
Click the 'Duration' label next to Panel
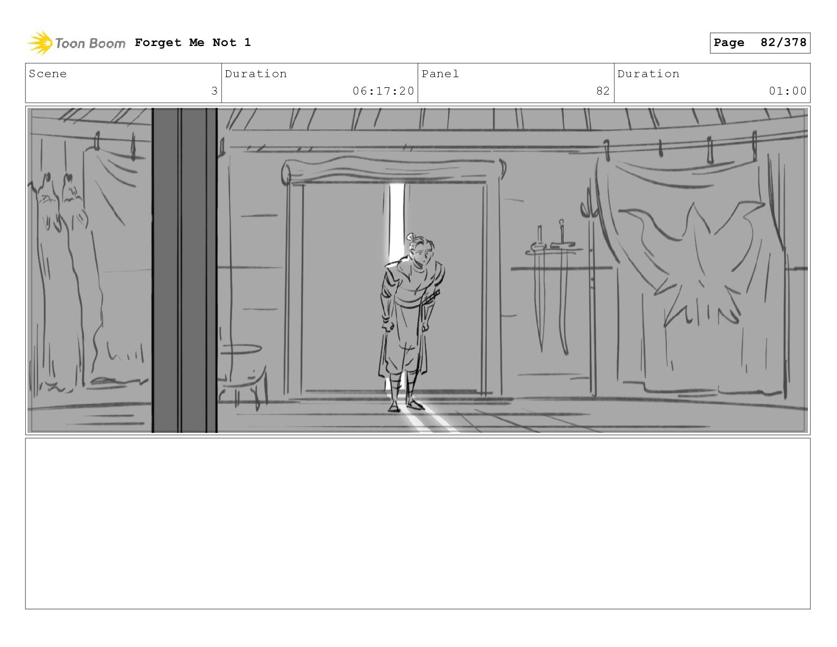[x=648, y=74]
